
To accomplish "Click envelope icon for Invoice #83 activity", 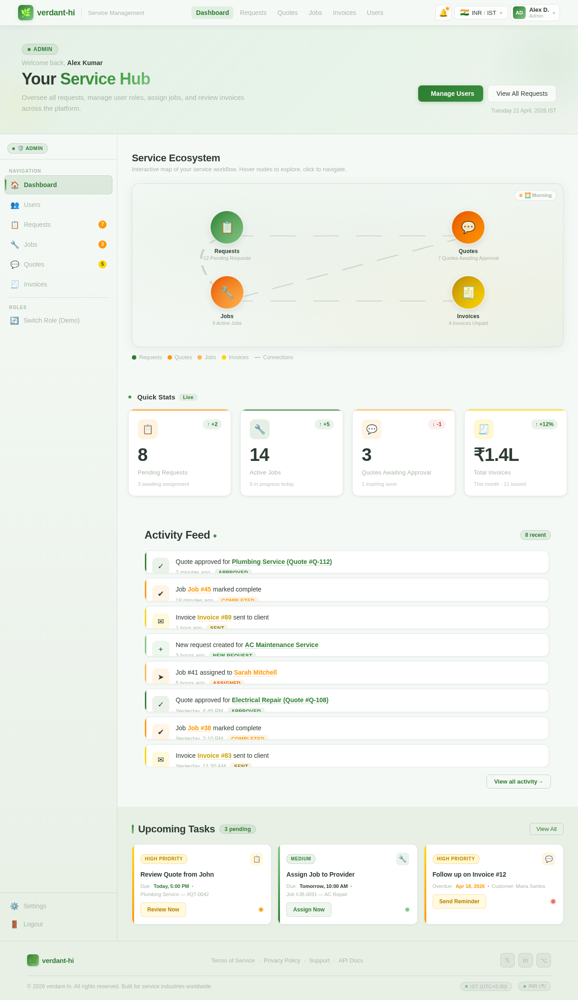I will pyautogui.click(x=161, y=760).
